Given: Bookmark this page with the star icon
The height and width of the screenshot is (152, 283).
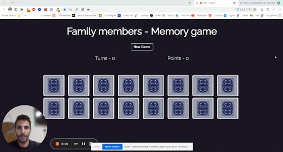Looking at the screenshot, I should [65, 10].
